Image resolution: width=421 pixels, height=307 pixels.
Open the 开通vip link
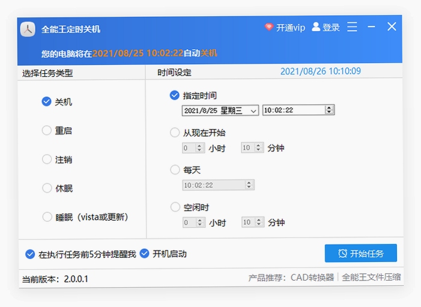(x=291, y=28)
